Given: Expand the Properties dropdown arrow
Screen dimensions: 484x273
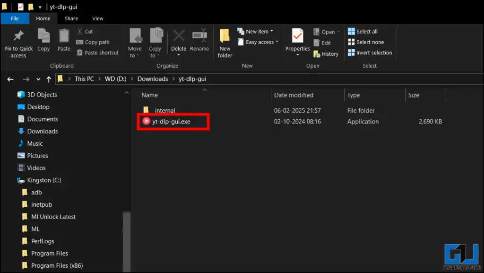Looking at the screenshot, I should point(298,55).
